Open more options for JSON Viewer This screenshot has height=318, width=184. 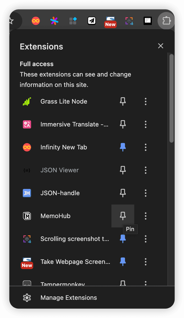146,170
